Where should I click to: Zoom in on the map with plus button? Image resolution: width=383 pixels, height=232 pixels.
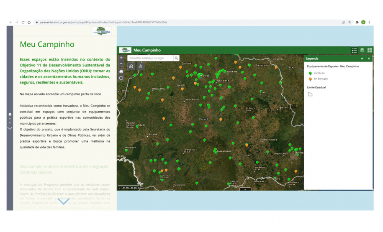(121, 58)
